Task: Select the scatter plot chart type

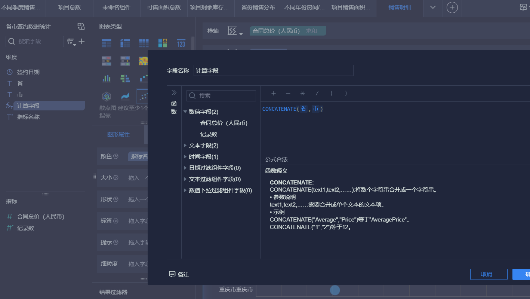Action: [x=142, y=96]
